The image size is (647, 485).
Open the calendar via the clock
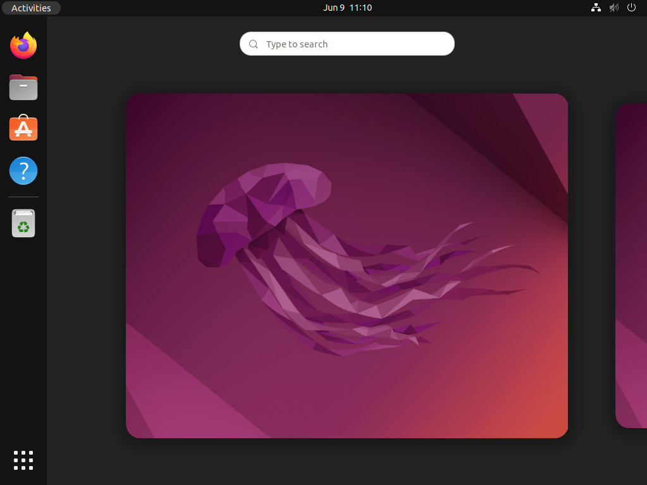[x=347, y=8]
